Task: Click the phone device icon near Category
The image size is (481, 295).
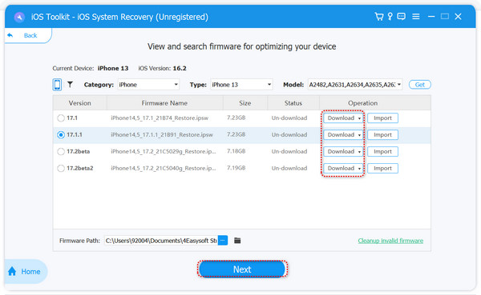Action: 57,85
